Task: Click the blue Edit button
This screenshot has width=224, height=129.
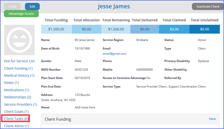Action: tap(32, 7)
